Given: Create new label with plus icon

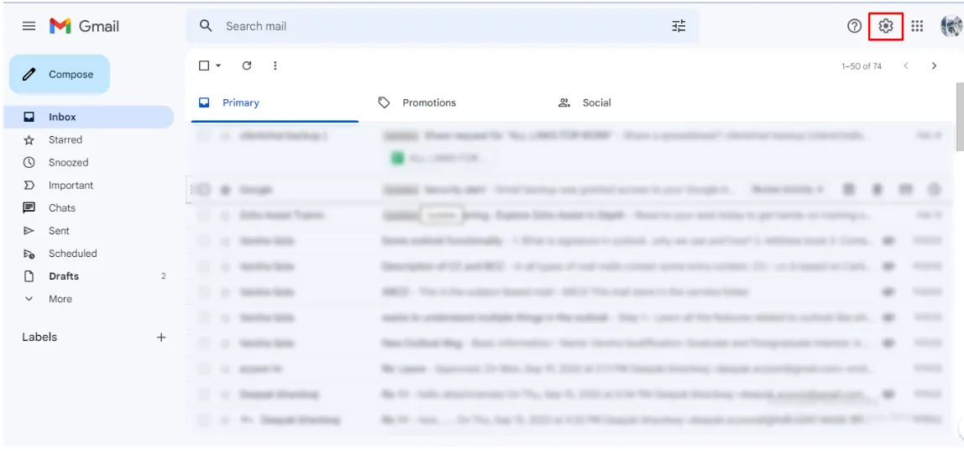Looking at the screenshot, I should click(x=161, y=337).
